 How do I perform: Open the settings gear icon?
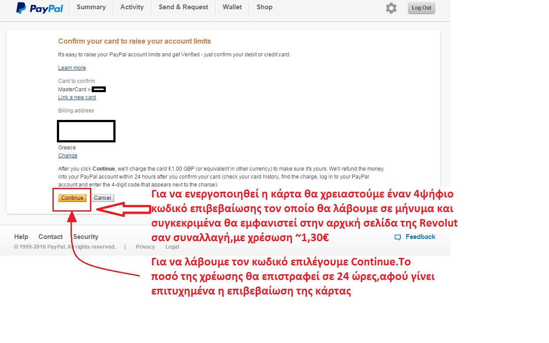[x=391, y=8]
